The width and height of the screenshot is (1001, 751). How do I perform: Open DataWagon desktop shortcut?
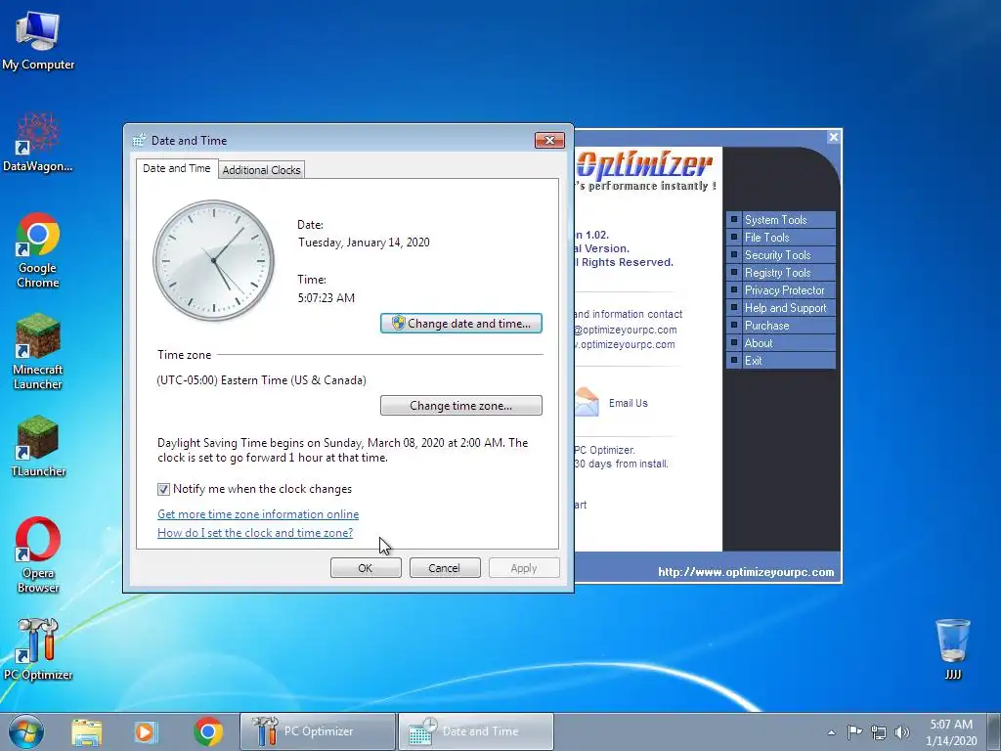[38, 142]
